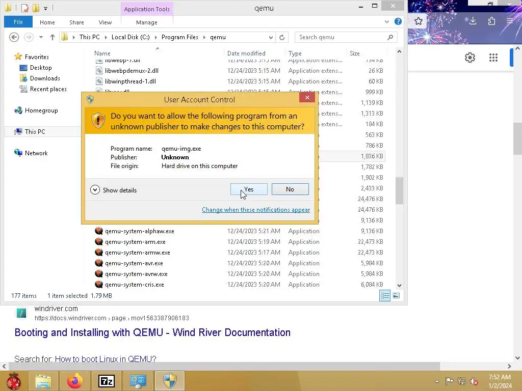This screenshot has width=522, height=391.
Task: Open Explorer help icon
Action: [x=398, y=21]
